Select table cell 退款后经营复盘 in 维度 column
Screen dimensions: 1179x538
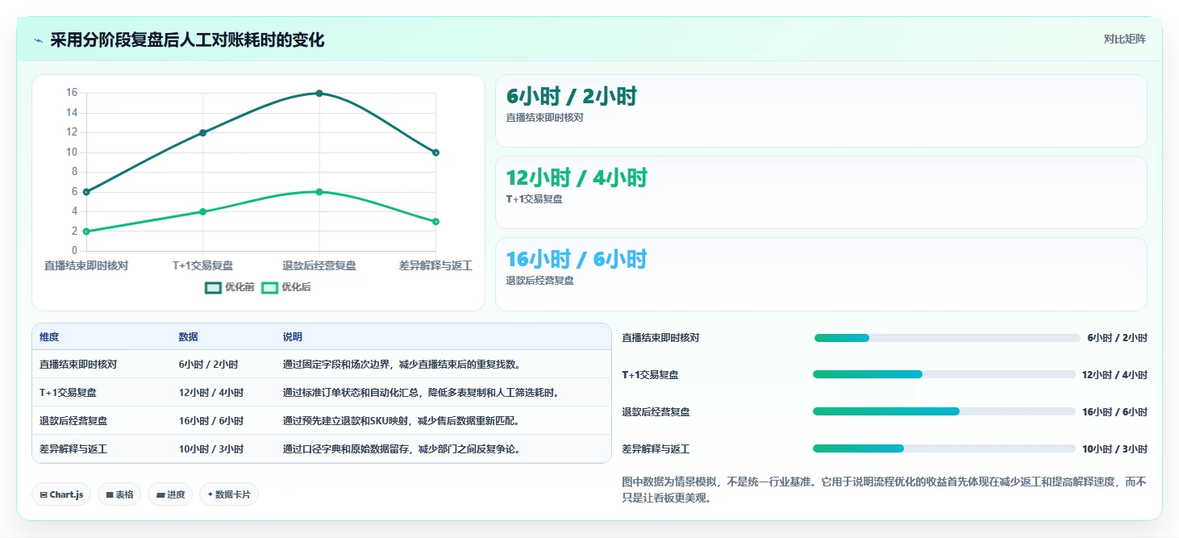coord(73,421)
